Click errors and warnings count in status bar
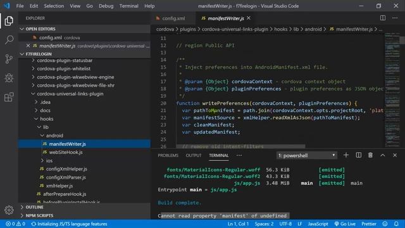The image size is (405, 228). 15,224
